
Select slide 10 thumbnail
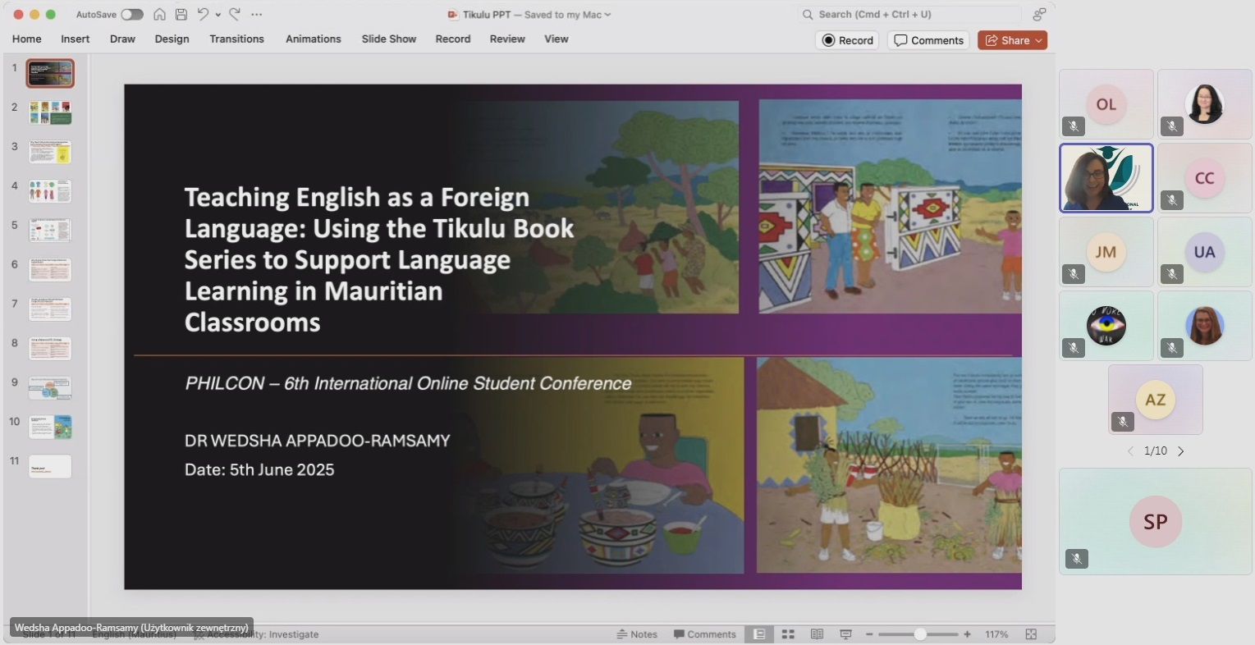(x=50, y=428)
